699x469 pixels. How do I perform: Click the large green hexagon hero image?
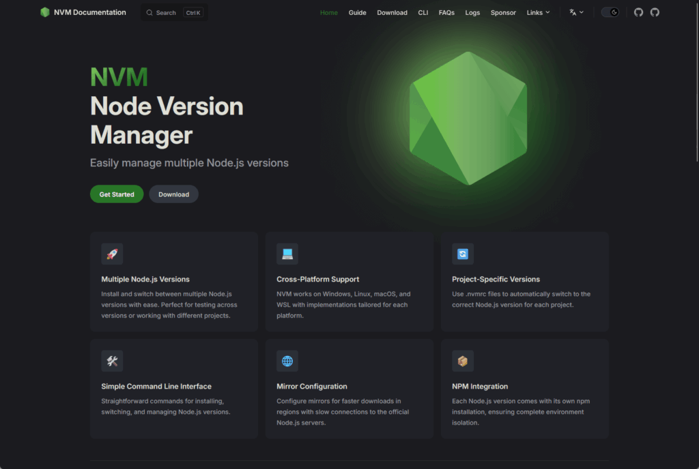pyautogui.click(x=468, y=118)
